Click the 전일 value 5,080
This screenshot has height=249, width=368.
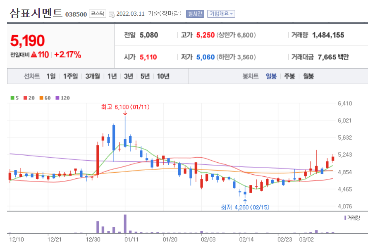(x=149, y=35)
